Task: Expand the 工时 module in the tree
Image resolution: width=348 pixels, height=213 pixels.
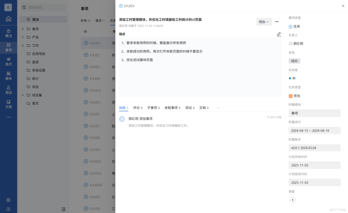Action: click(x=22, y=45)
